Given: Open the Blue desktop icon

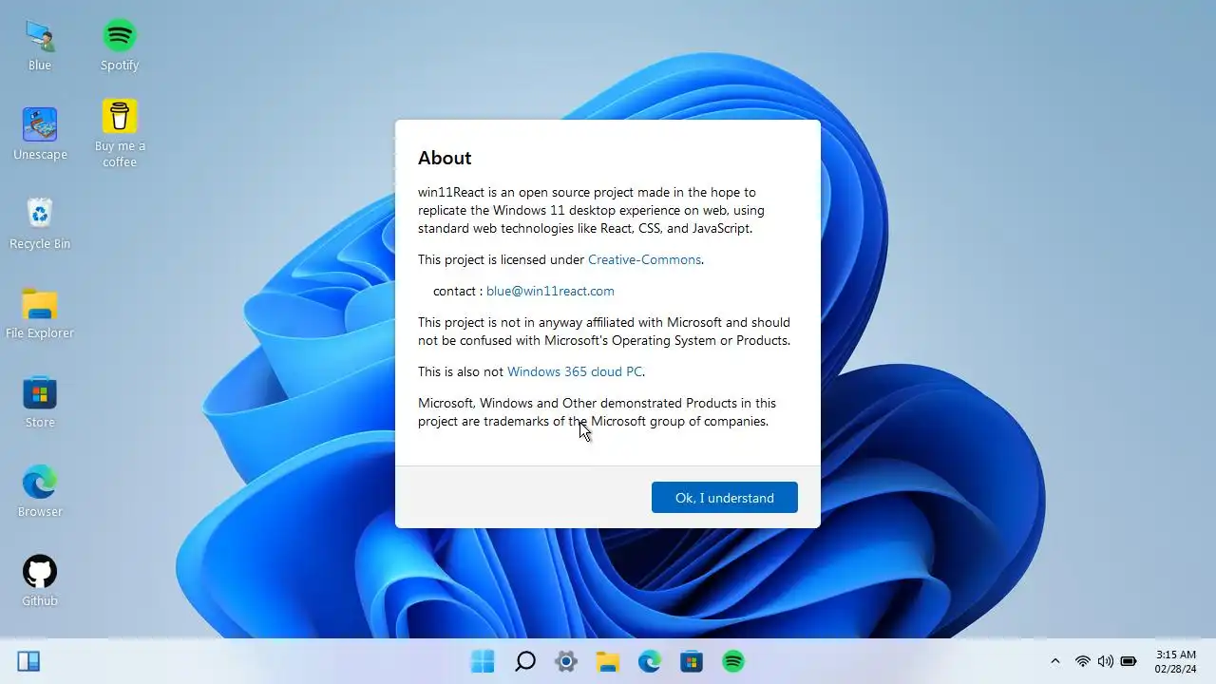Looking at the screenshot, I should point(40,45).
